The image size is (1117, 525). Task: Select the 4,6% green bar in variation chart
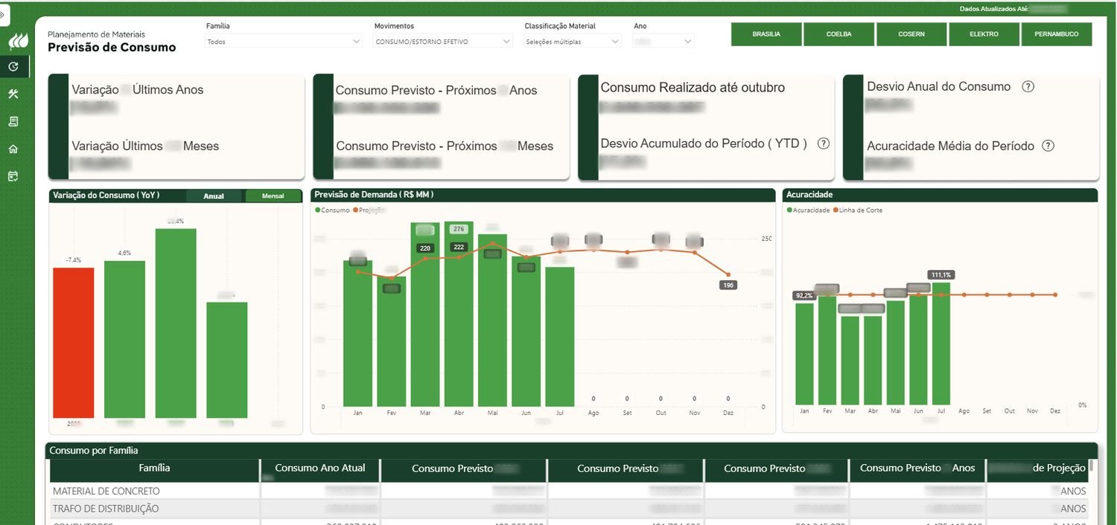124,339
